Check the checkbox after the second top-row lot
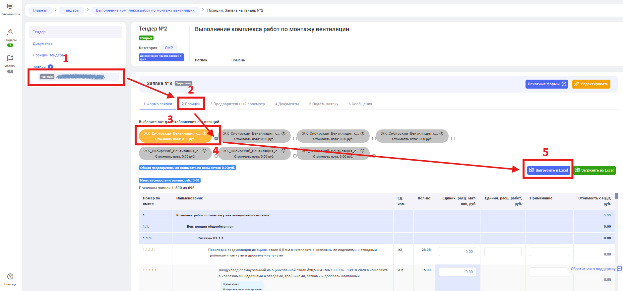The image size is (623, 291). coord(295,138)
